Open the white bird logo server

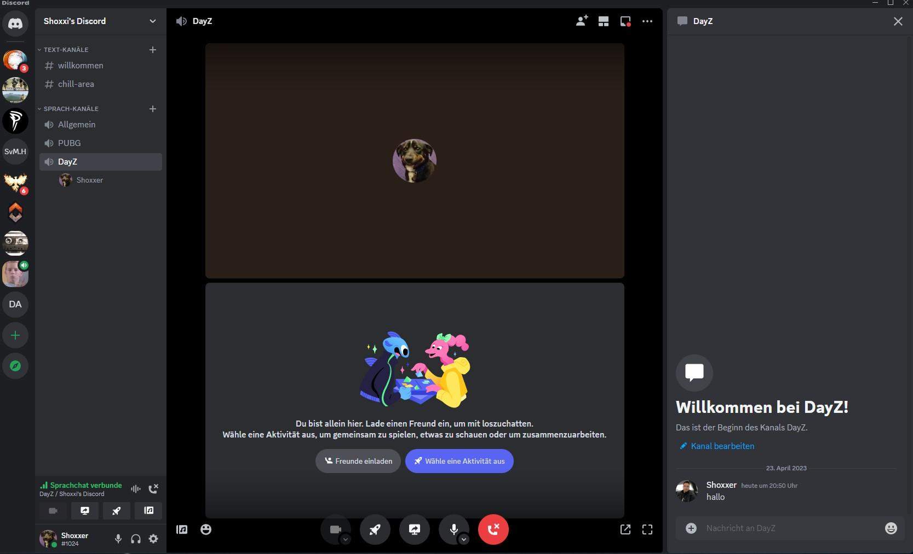click(x=15, y=121)
